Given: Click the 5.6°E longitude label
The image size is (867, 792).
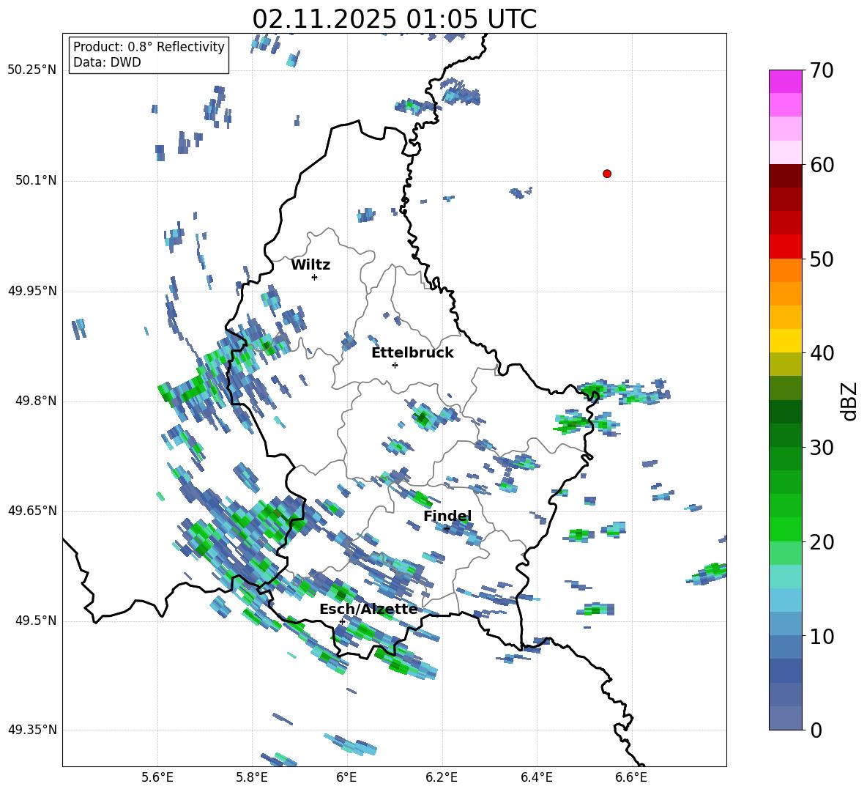Looking at the screenshot, I should point(157,777).
